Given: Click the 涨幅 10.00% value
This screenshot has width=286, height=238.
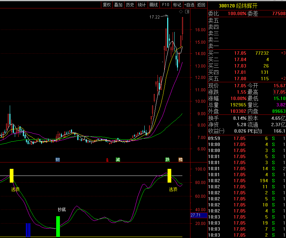Looking at the screenshot, I should pos(239,98).
